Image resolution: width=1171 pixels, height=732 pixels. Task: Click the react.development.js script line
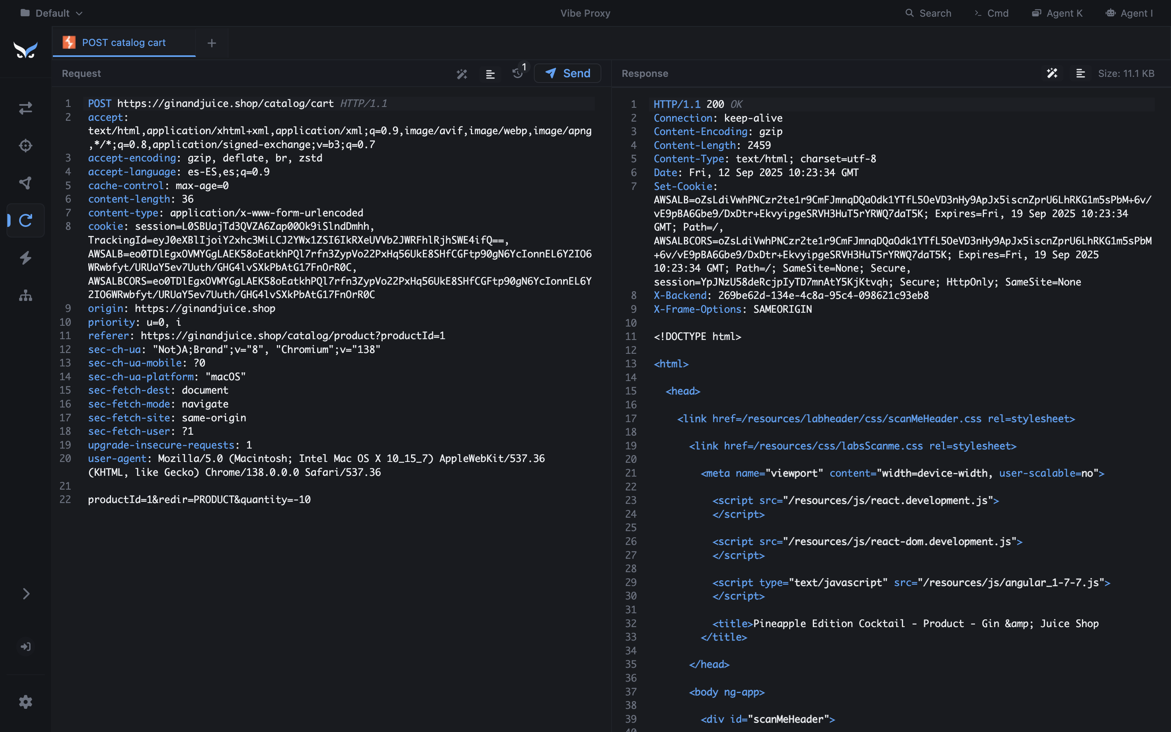point(855,501)
